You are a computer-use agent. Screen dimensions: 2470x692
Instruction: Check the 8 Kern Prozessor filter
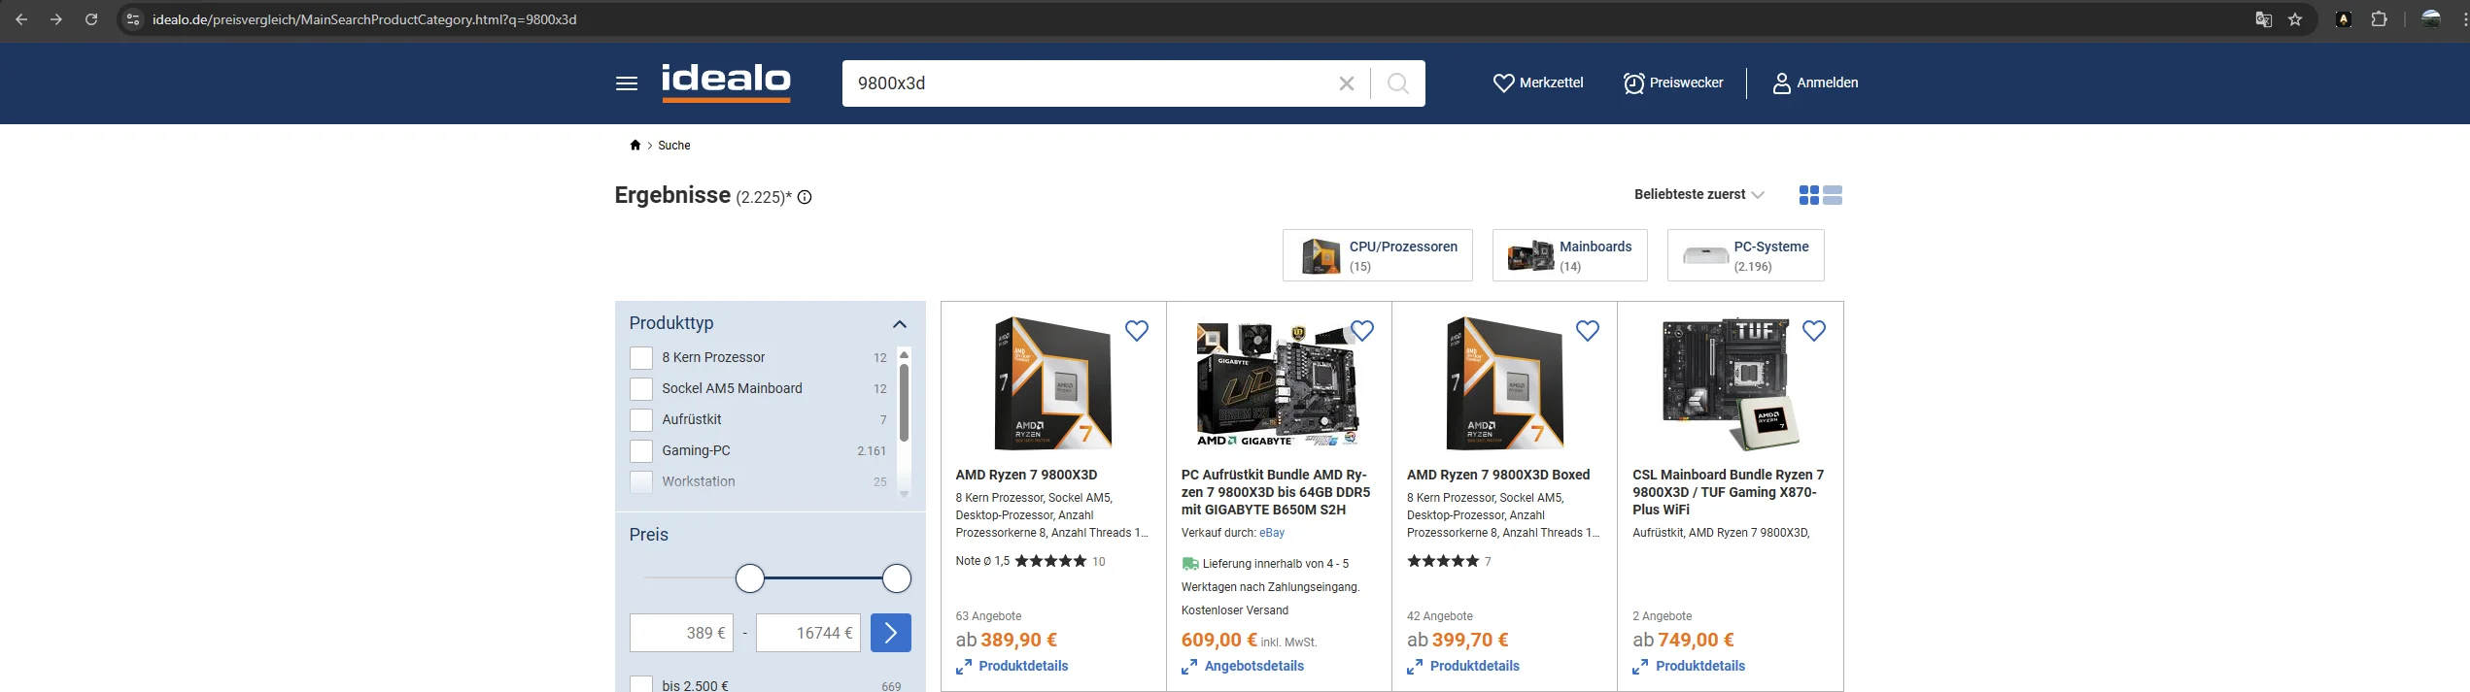point(641,358)
